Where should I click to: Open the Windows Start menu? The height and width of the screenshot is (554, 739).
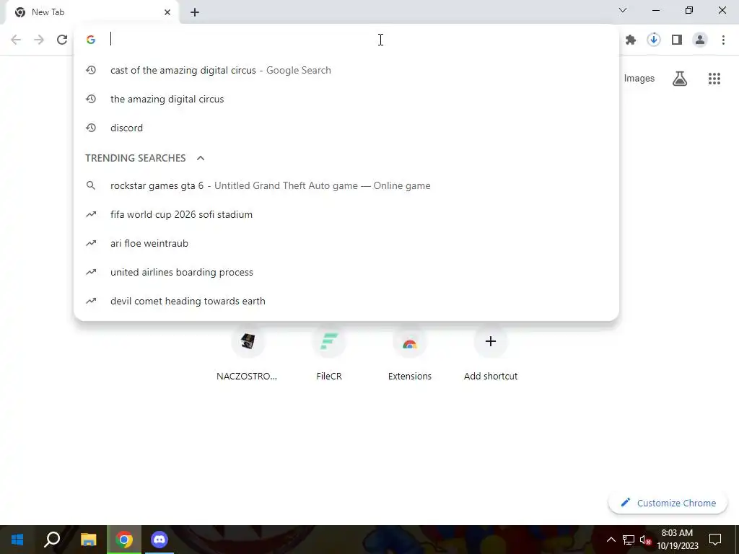(x=17, y=540)
